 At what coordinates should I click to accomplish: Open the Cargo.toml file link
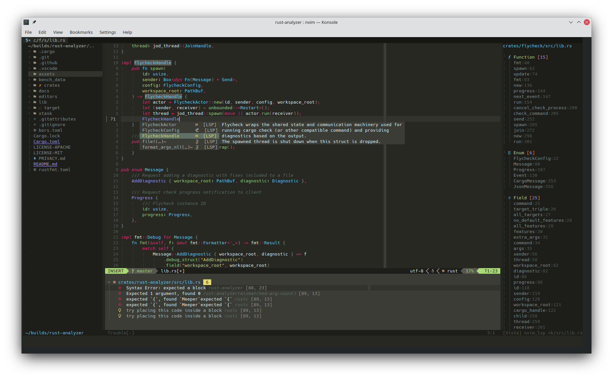click(47, 142)
